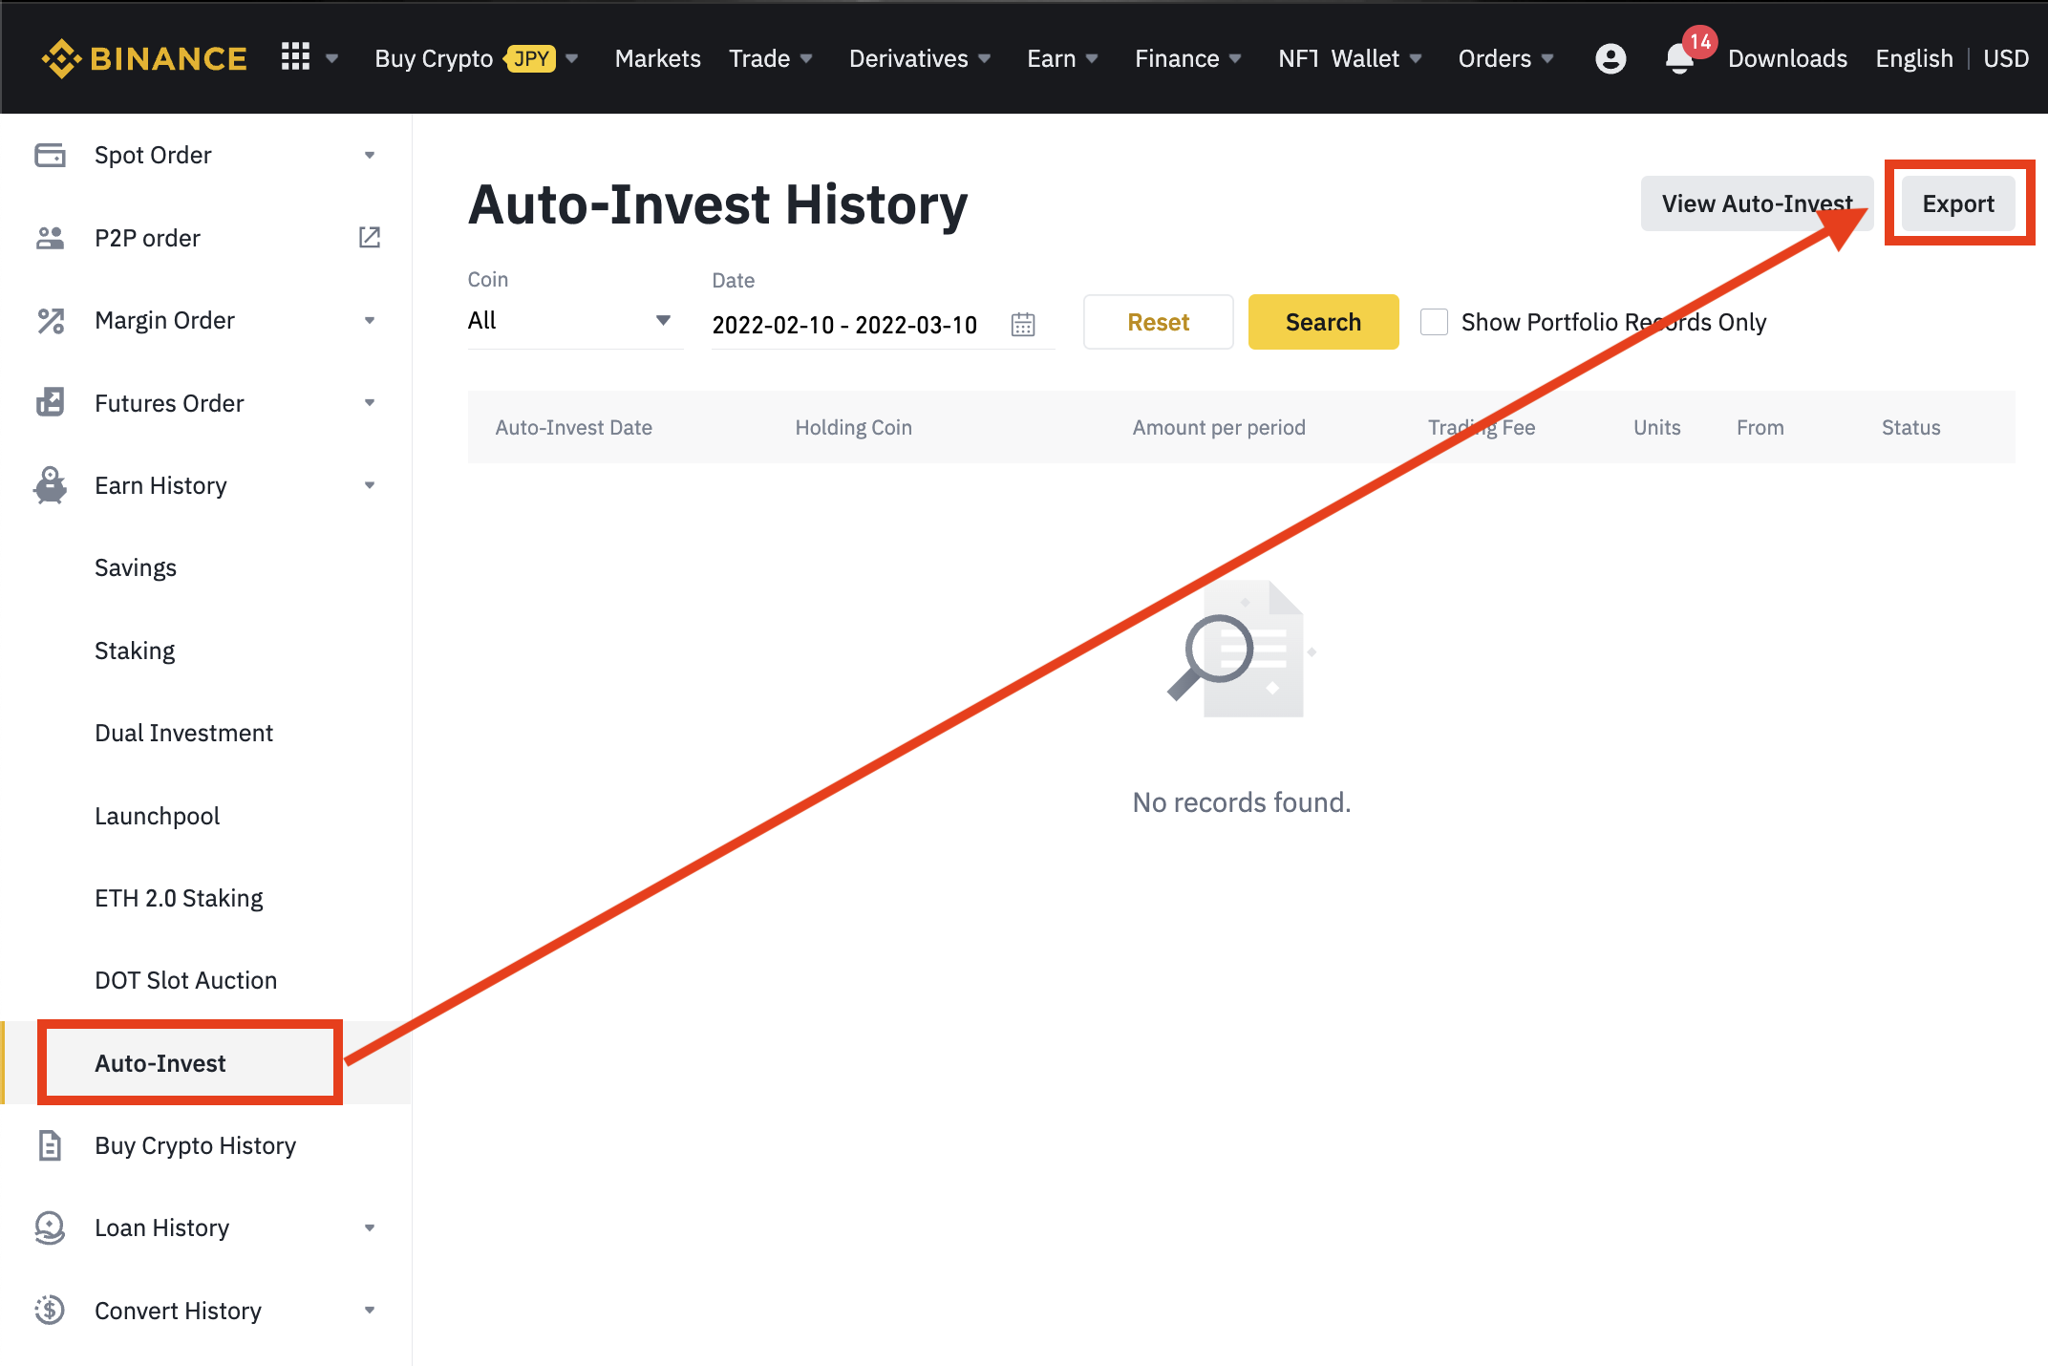2048x1366 pixels.
Task: Click the Export button
Action: 1959,203
